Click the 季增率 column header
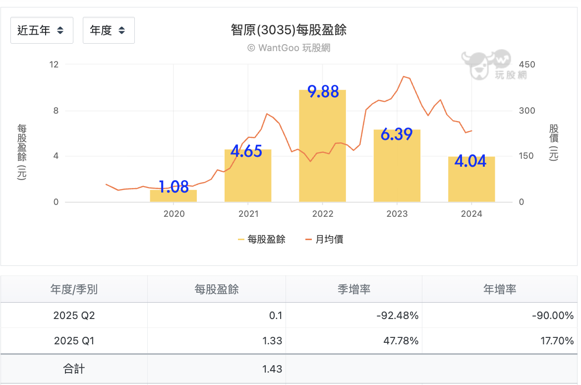 point(354,289)
